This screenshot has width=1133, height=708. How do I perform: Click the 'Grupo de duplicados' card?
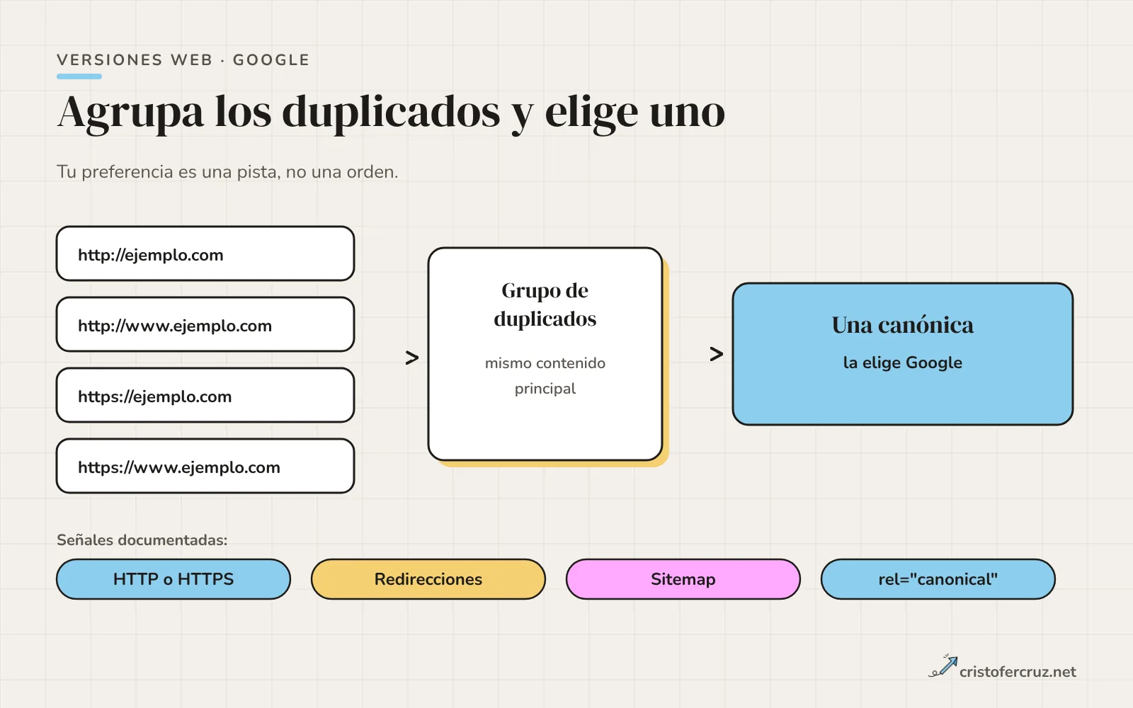pos(545,354)
